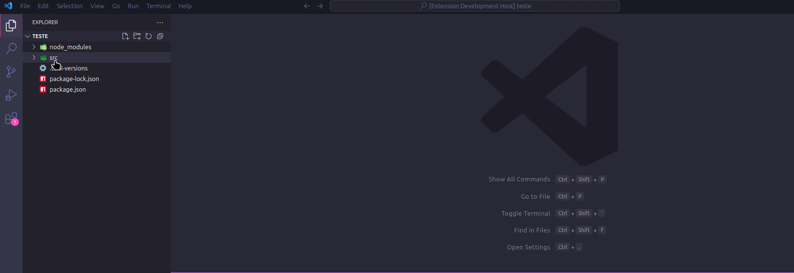This screenshot has height=273, width=794.
Task: Select the src folder name
Action: coord(54,57)
